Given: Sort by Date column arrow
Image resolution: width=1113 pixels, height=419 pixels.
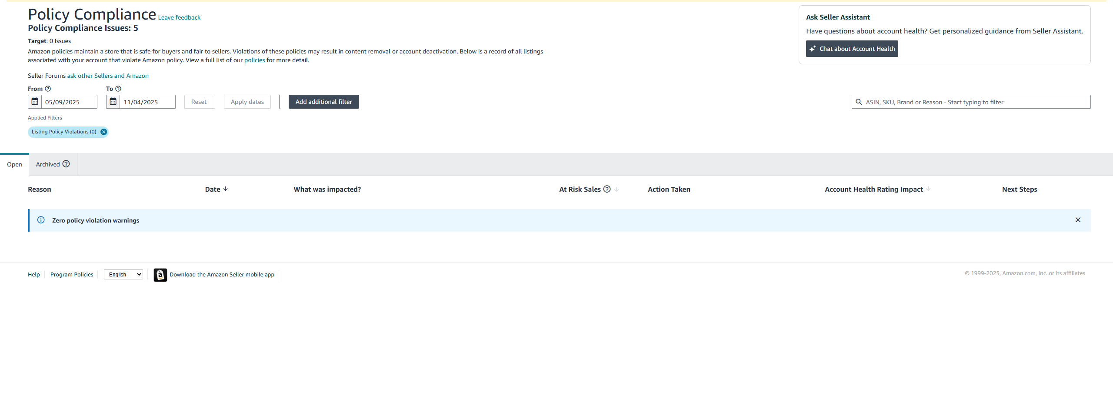Looking at the screenshot, I should 225,189.
